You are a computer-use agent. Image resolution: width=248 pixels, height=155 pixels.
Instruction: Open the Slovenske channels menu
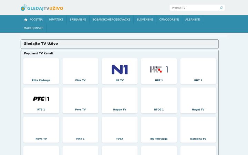(x=145, y=19)
